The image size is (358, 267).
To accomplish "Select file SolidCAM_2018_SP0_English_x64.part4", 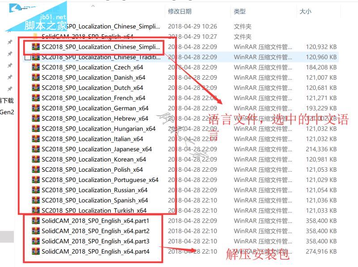I will (x=95, y=251).
